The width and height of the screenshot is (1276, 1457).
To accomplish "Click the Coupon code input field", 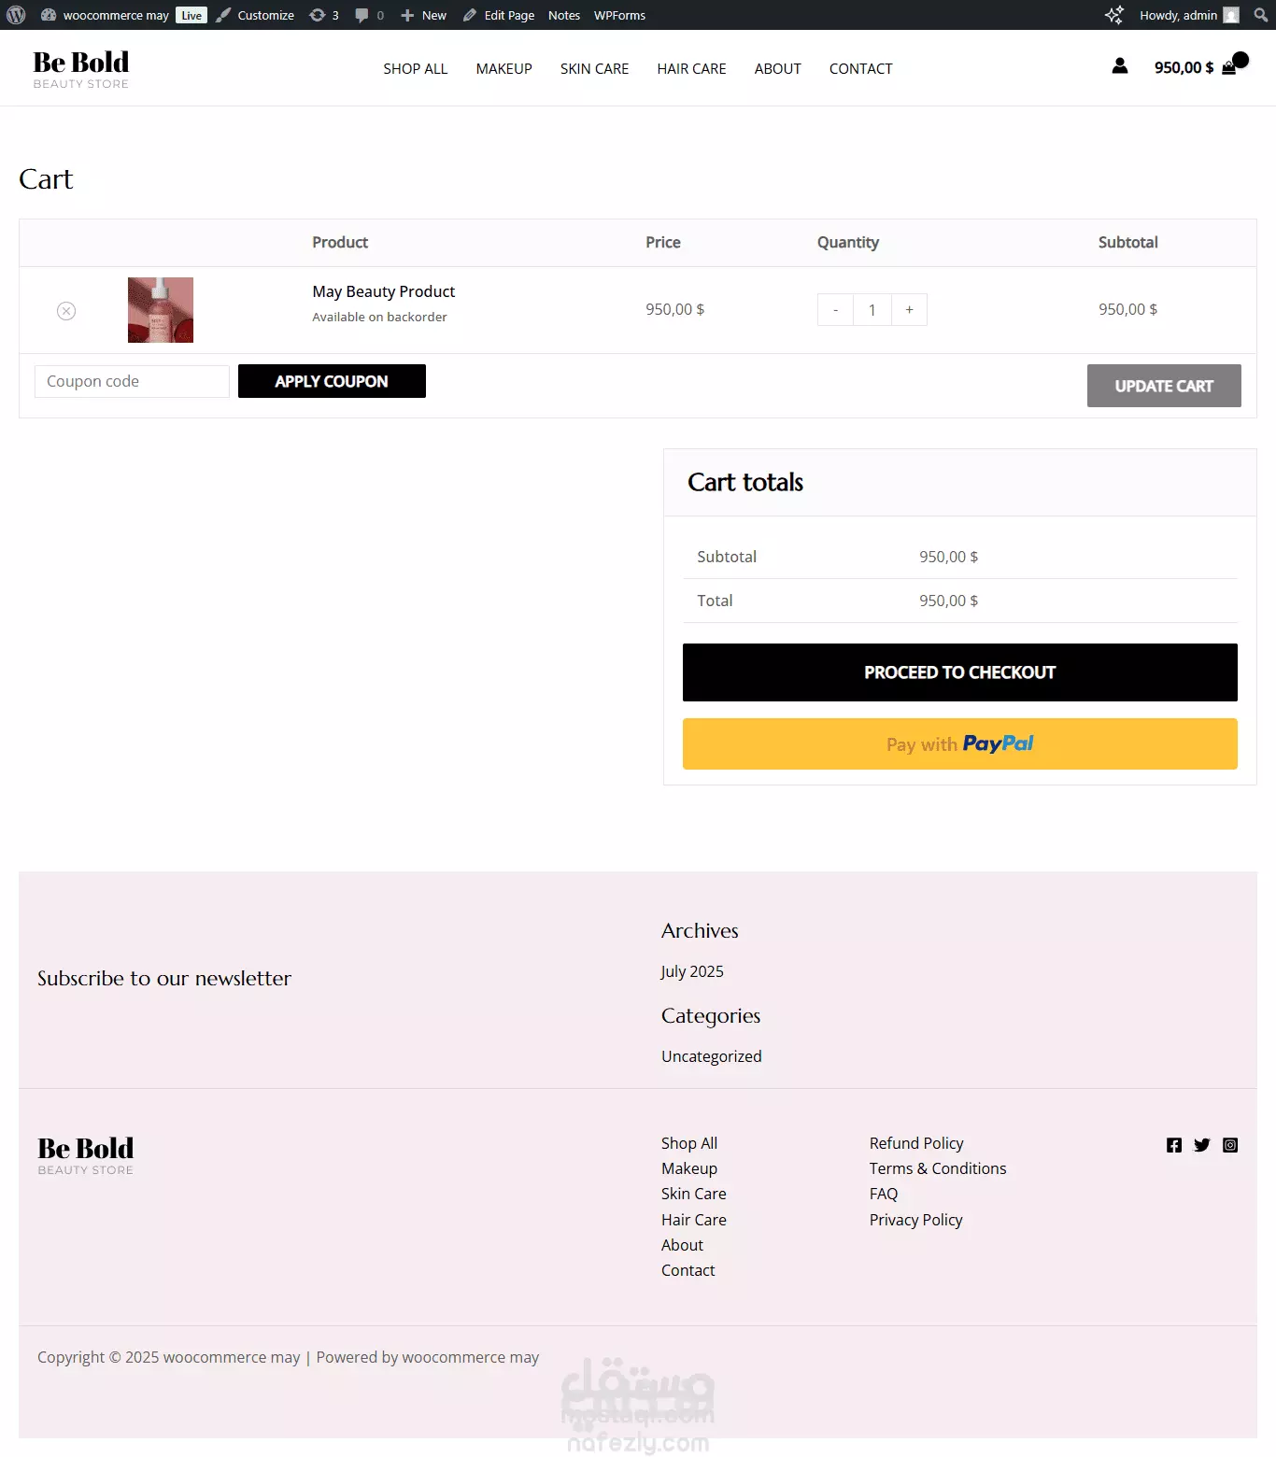I will pos(132,381).
